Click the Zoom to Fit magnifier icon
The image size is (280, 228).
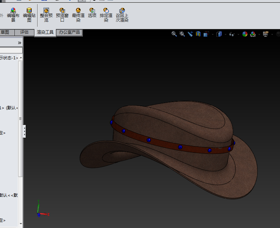tap(174, 34)
